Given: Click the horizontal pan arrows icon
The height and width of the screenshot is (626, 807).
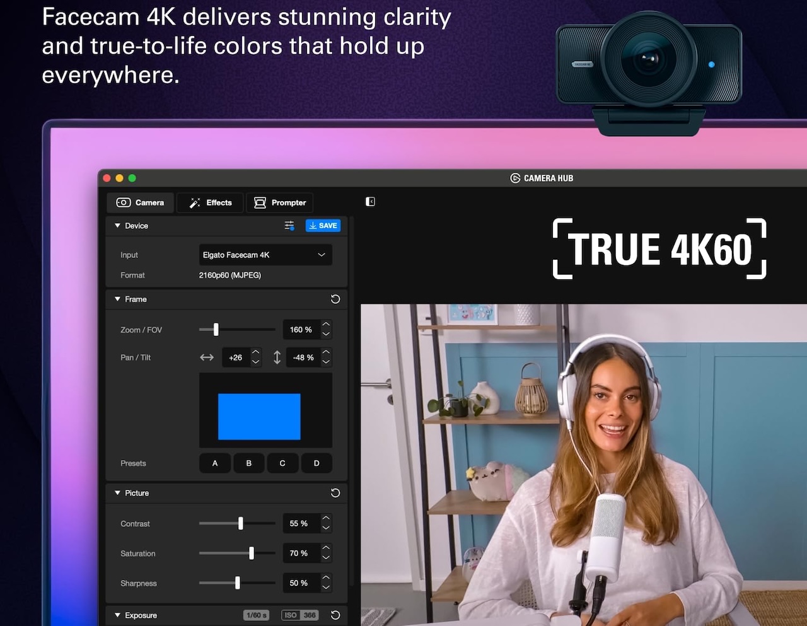Looking at the screenshot, I should (207, 357).
